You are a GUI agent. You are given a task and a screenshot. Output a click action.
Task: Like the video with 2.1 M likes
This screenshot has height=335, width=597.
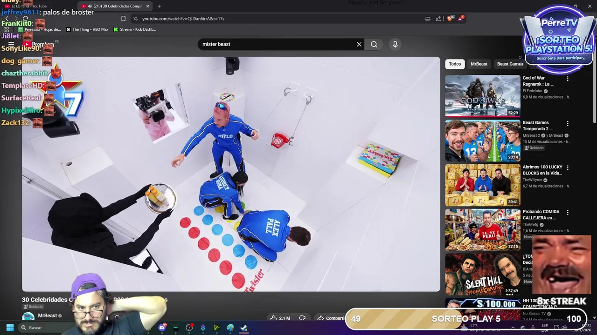point(280,318)
